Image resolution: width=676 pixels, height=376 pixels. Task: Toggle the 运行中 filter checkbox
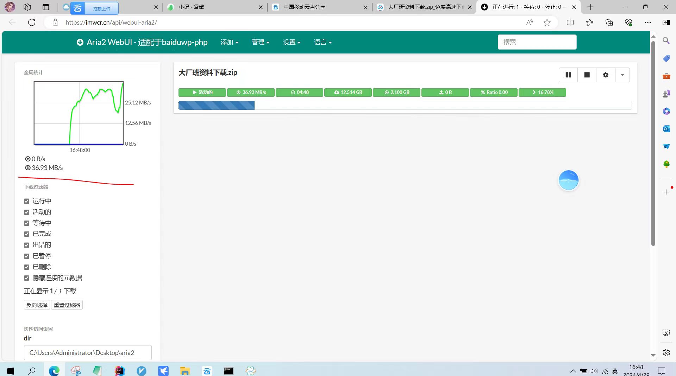point(26,201)
